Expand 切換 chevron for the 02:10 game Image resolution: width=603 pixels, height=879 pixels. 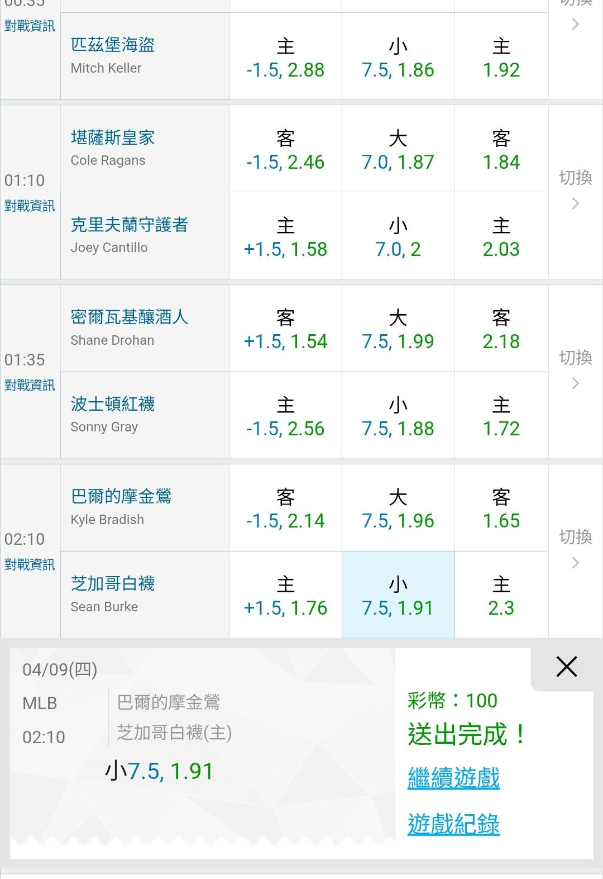pyautogui.click(x=576, y=550)
